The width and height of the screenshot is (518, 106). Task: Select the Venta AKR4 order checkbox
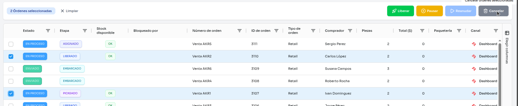tap(11, 81)
